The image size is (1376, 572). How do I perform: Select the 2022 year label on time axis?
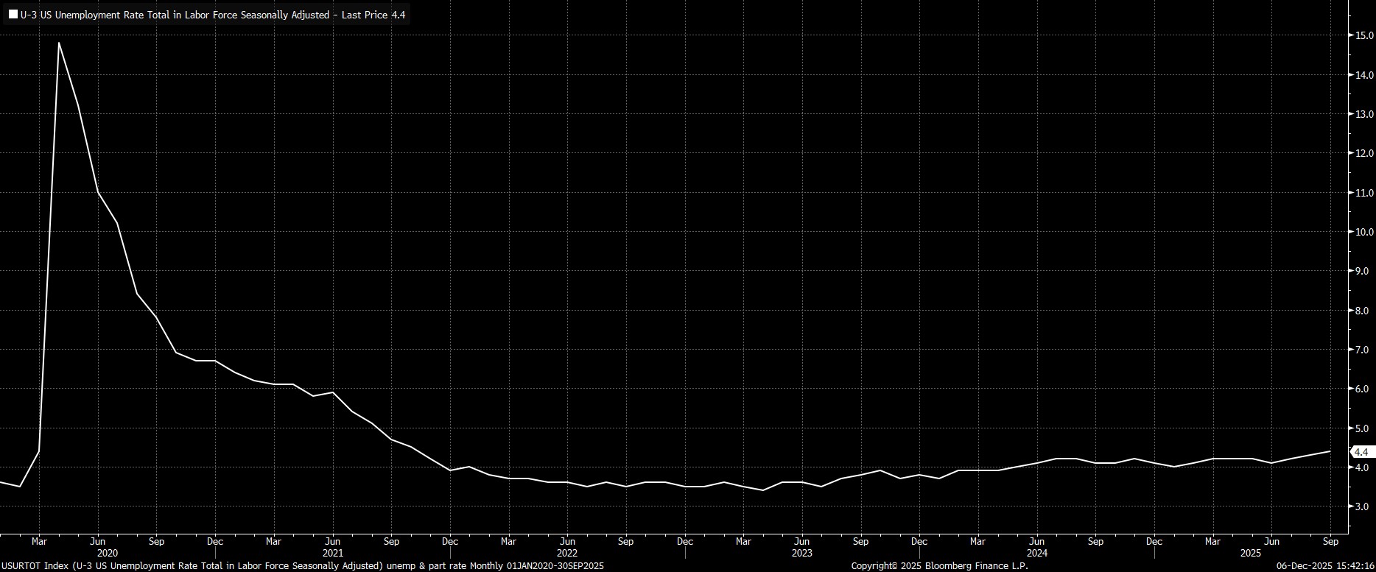pyautogui.click(x=566, y=553)
